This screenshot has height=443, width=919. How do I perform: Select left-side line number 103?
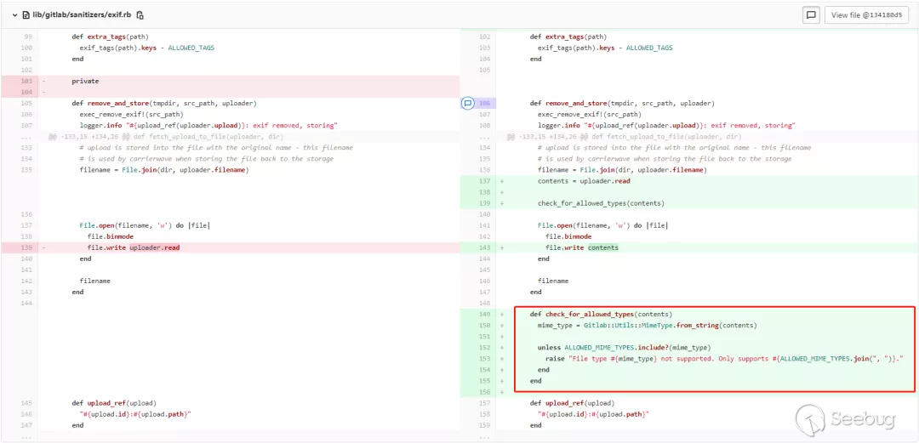28,81
